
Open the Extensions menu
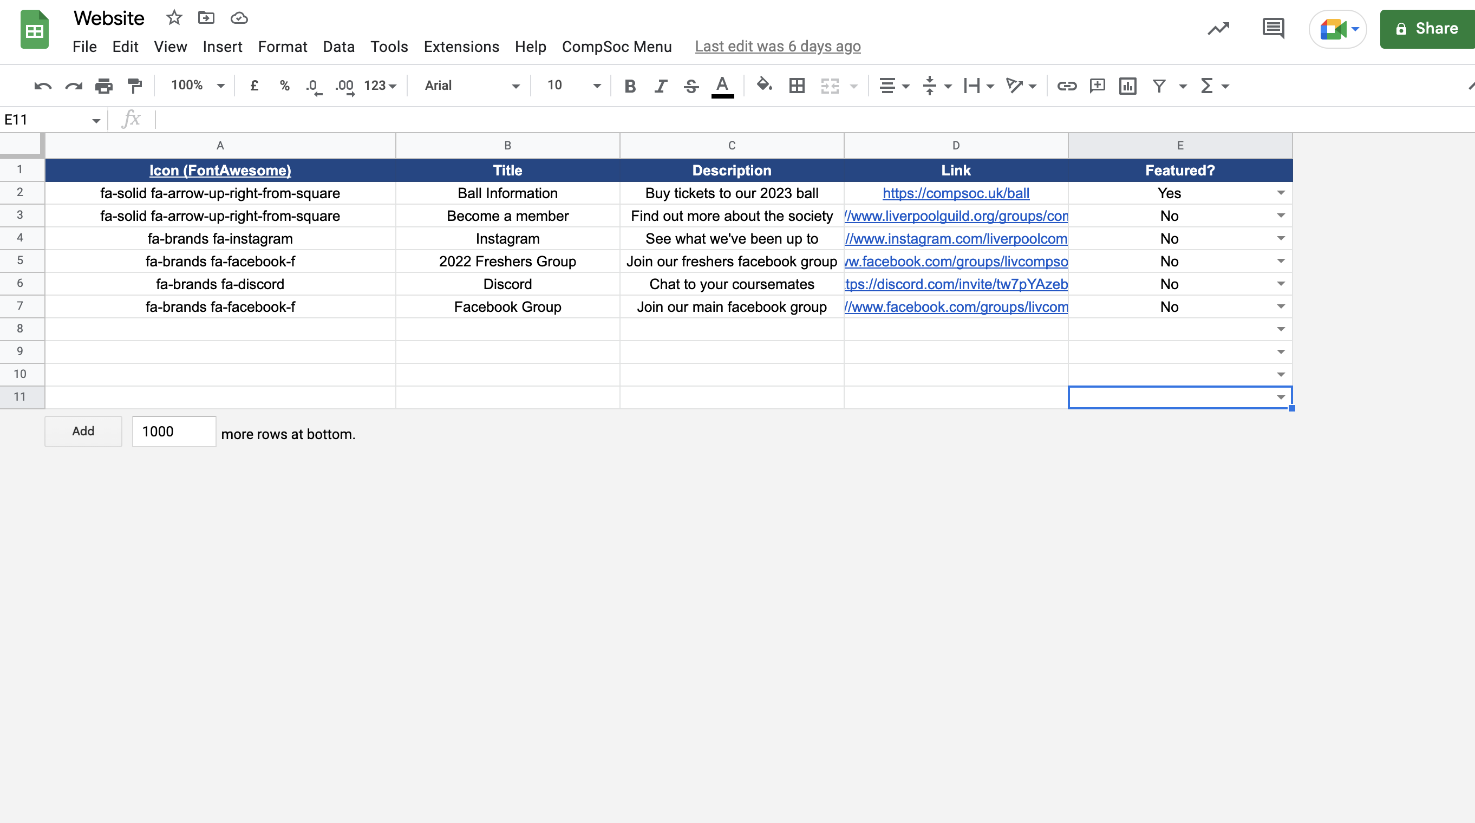click(x=461, y=47)
